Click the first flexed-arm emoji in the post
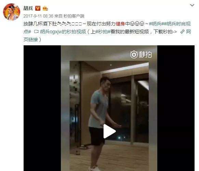 [x=59, y=24]
